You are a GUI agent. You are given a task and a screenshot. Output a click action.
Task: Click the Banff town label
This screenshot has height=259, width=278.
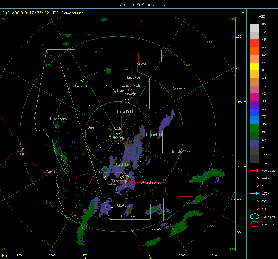pos(51,172)
